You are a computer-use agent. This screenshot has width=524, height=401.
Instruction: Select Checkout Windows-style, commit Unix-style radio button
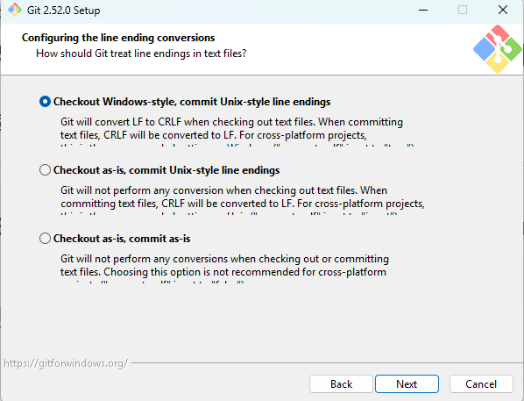45,102
